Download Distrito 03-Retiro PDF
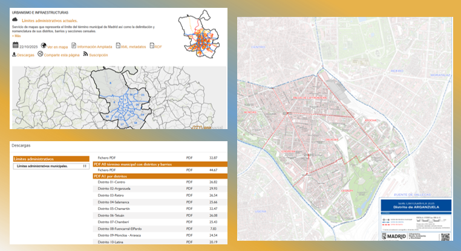The height and width of the screenshot is (251, 461). [x=160, y=195]
